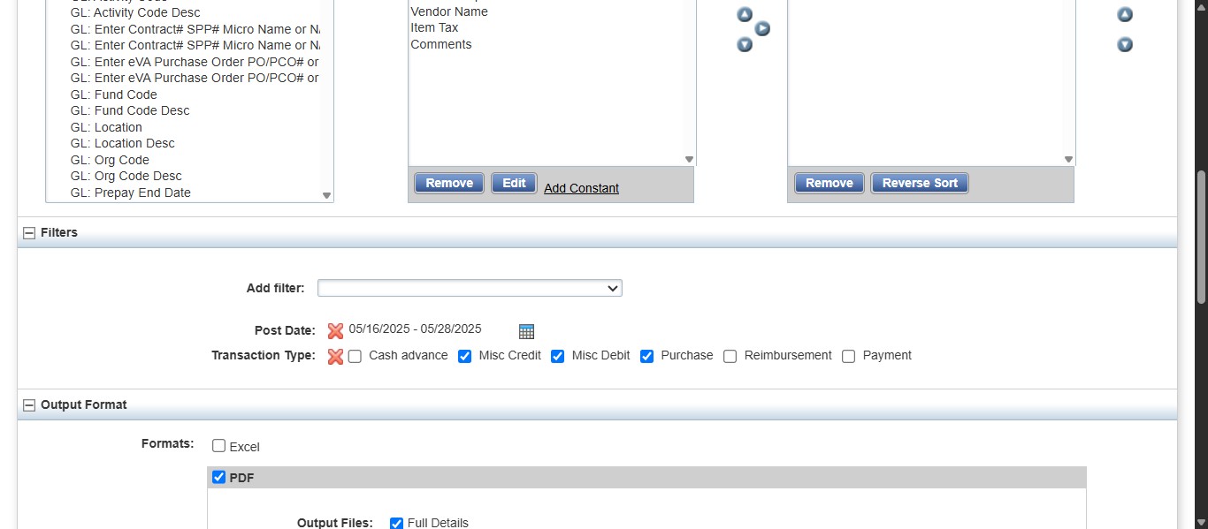Move sort field up using right panel arrow

click(x=1124, y=14)
